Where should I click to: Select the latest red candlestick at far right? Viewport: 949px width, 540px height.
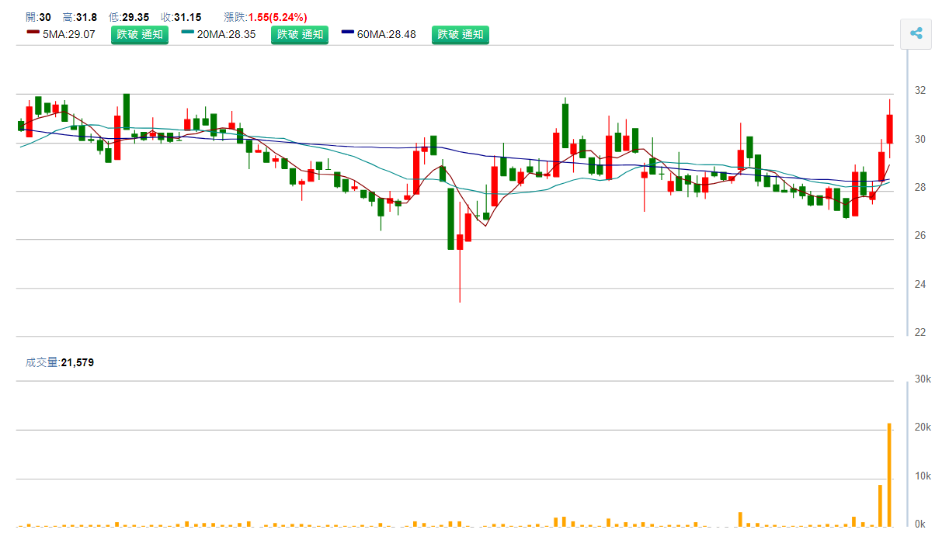(x=889, y=129)
